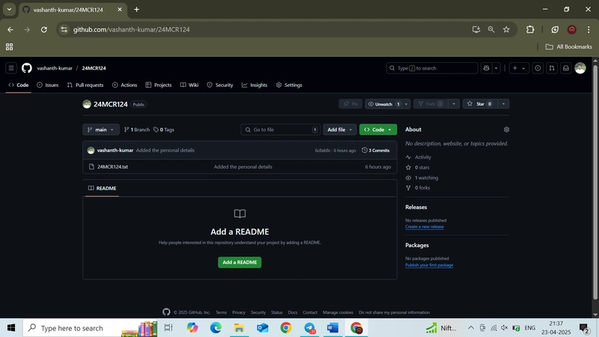Pin the repository to profile

350,104
